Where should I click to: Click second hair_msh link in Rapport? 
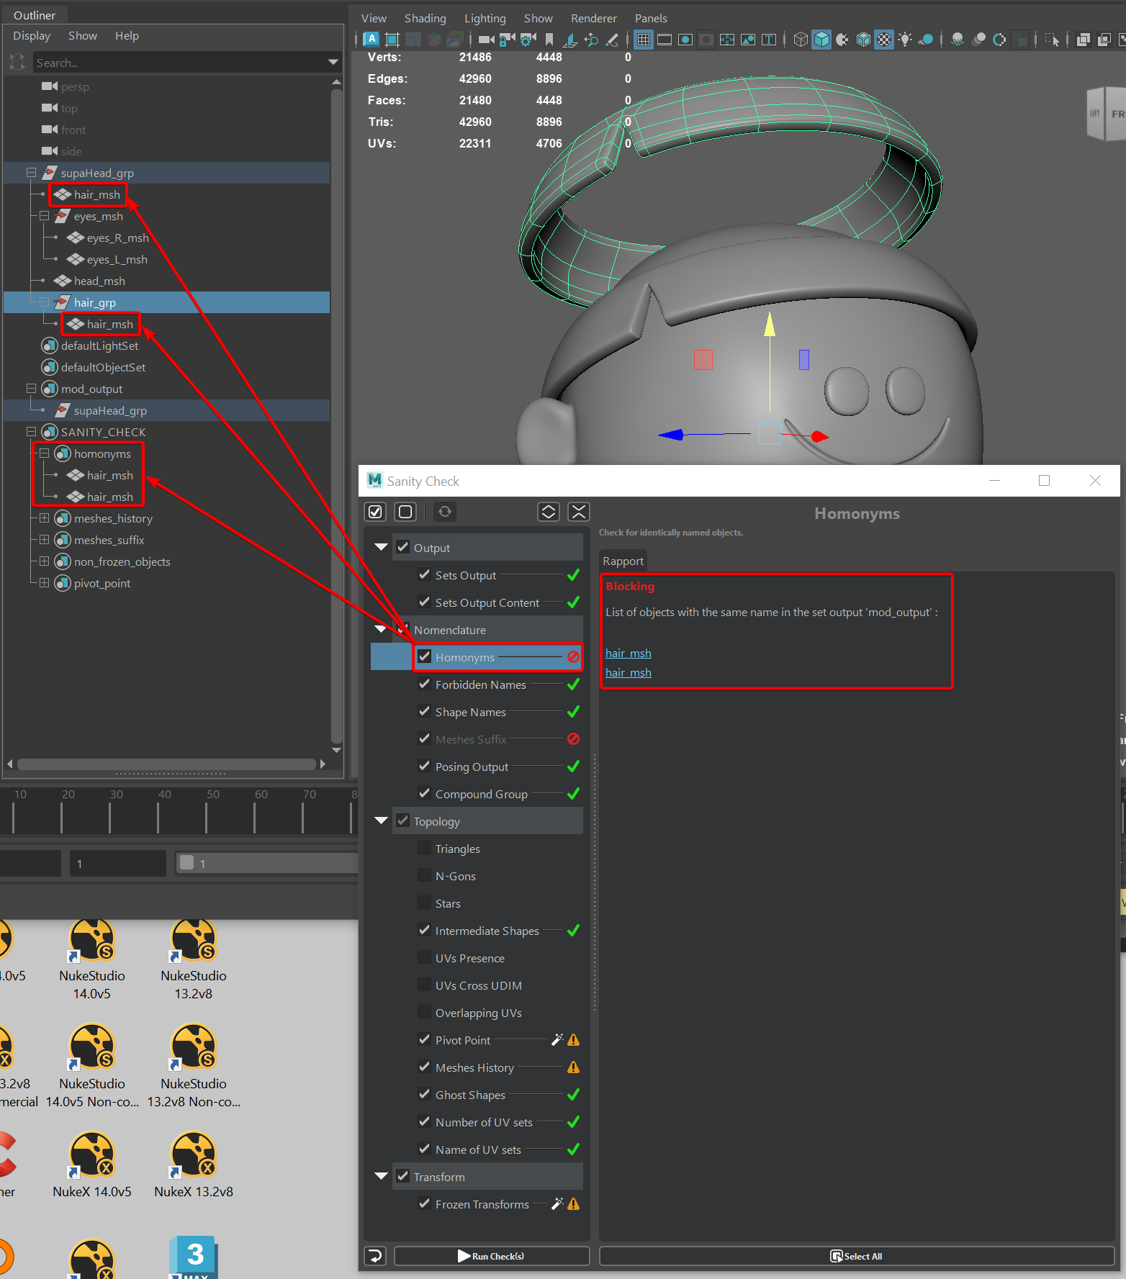coord(628,672)
